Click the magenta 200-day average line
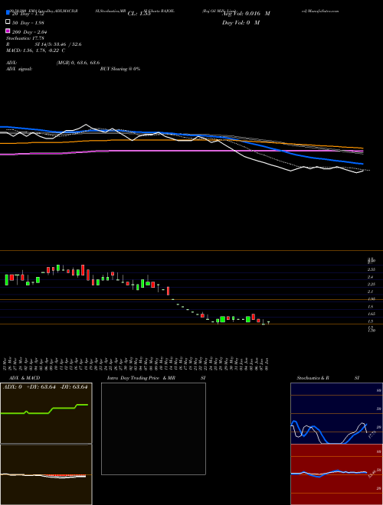Viewport: 383px width, 505px height. 181,151
